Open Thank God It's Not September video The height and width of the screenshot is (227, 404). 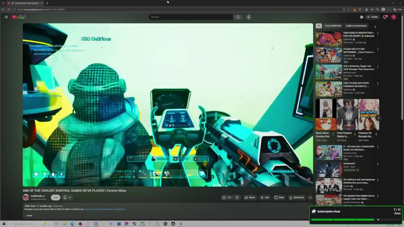pos(329,55)
